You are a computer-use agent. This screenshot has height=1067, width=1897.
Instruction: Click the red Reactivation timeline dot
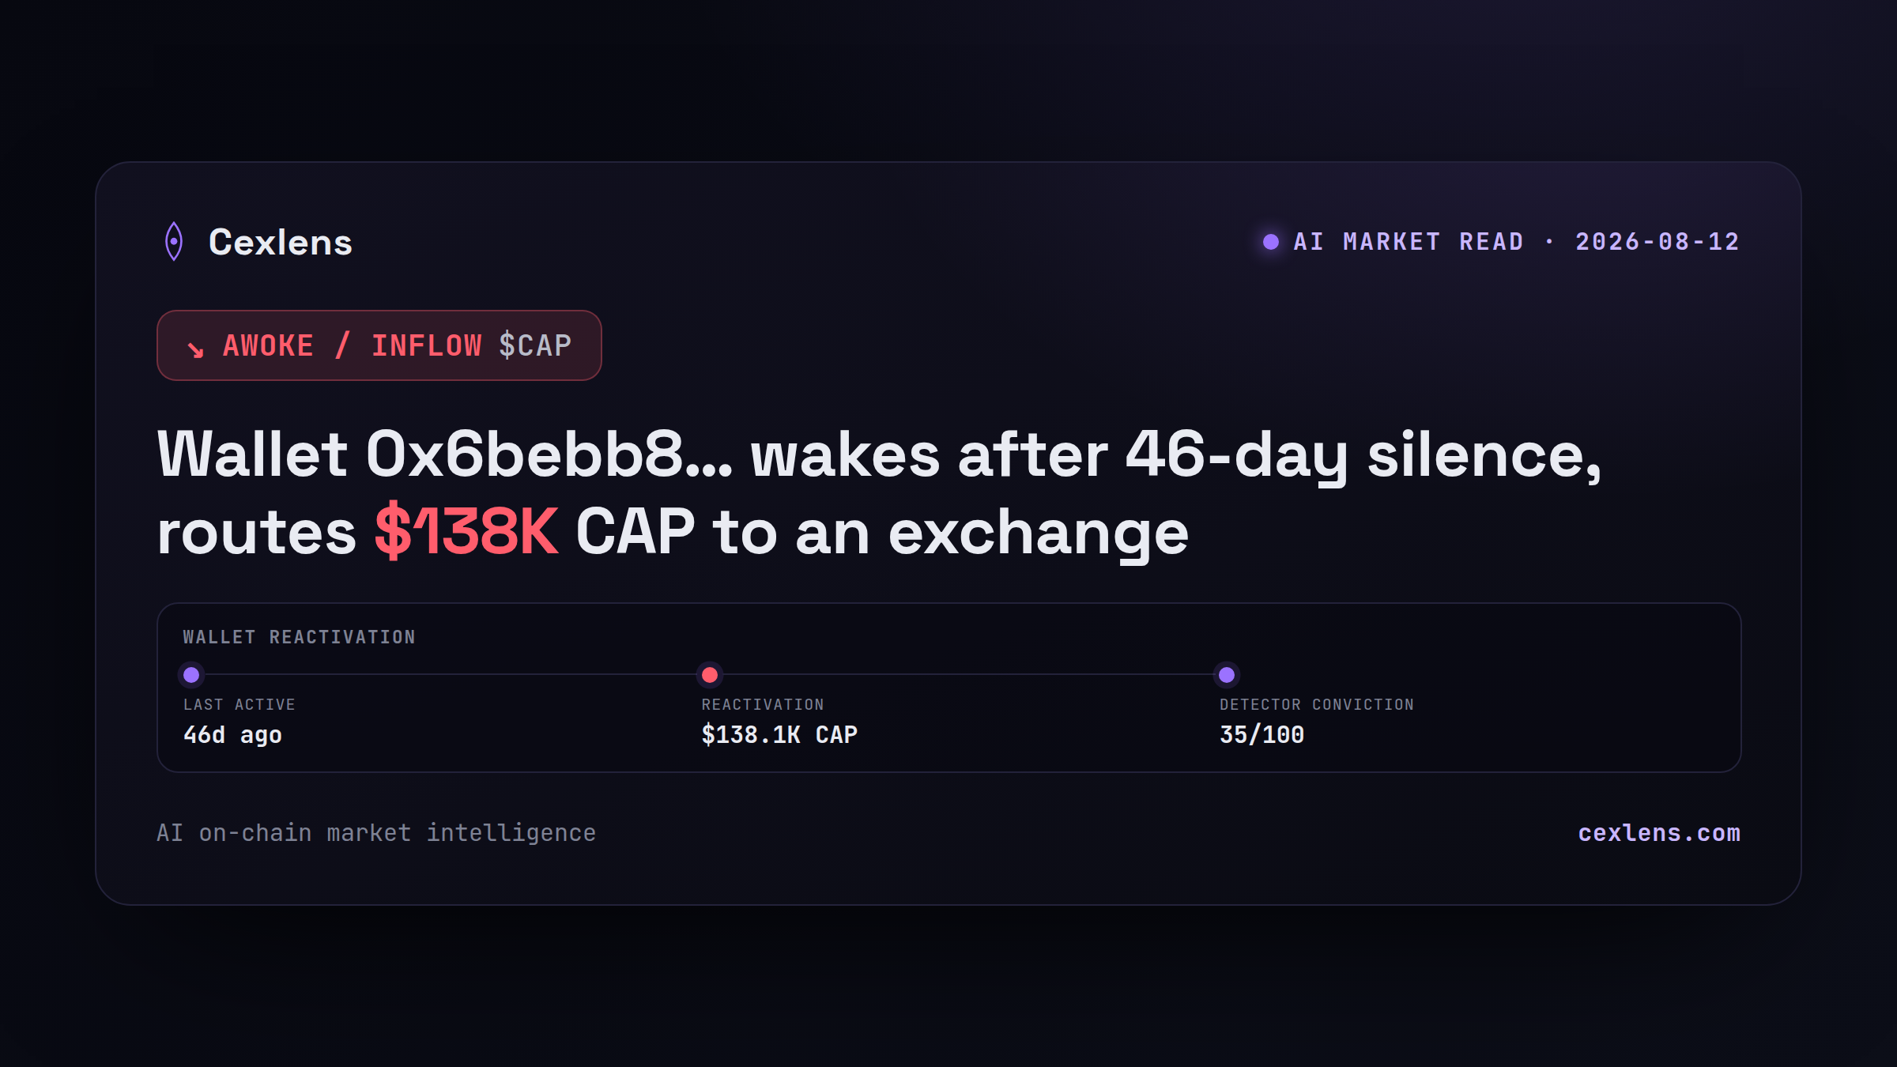pyautogui.click(x=710, y=675)
